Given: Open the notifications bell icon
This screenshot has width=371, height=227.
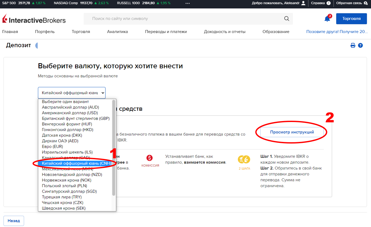Looking at the screenshot, I should (328, 19).
